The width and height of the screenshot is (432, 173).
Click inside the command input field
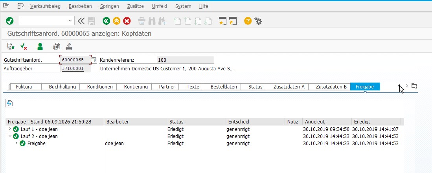pos(43,21)
